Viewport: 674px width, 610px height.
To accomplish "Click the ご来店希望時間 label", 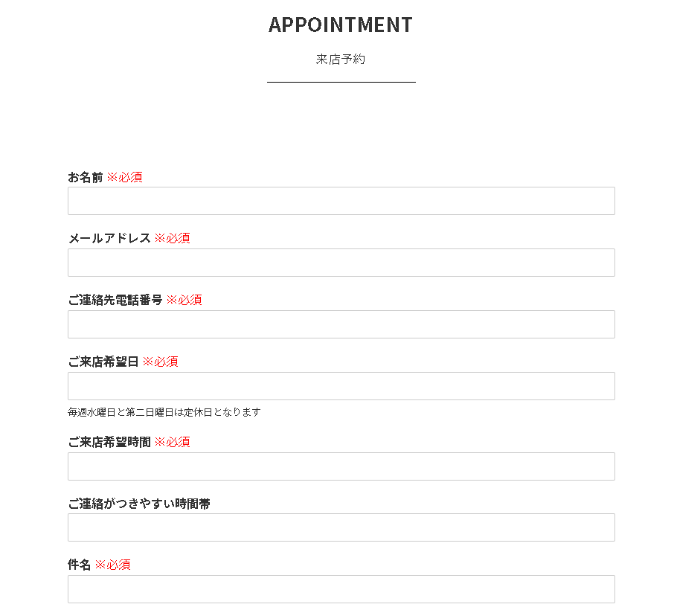I will (x=109, y=442).
